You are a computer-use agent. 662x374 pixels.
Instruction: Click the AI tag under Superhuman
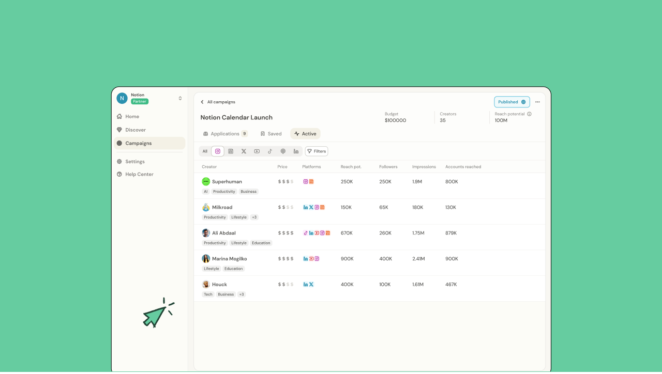pos(205,192)
